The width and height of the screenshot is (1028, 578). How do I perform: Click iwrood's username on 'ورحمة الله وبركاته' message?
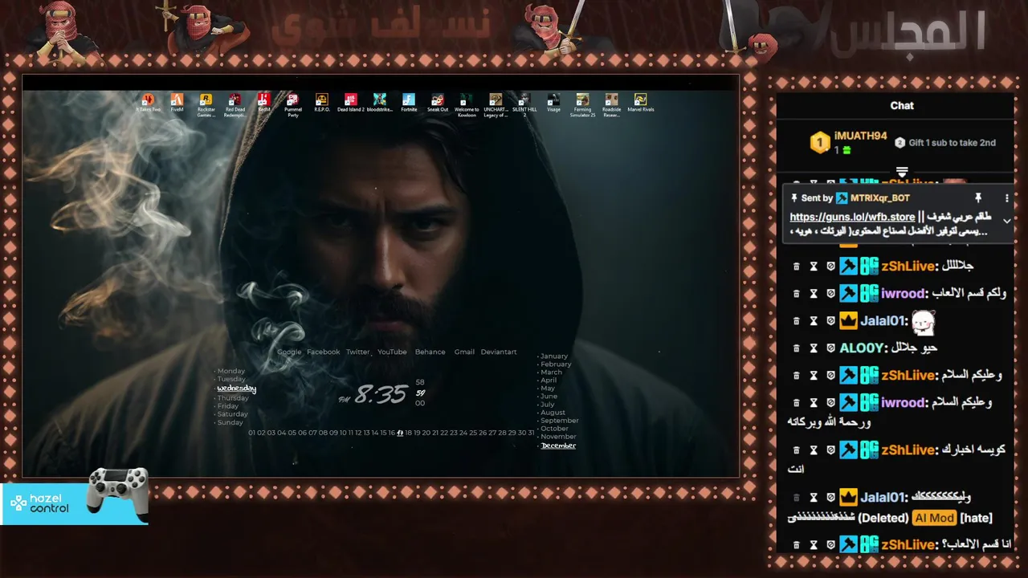[903, 402]
